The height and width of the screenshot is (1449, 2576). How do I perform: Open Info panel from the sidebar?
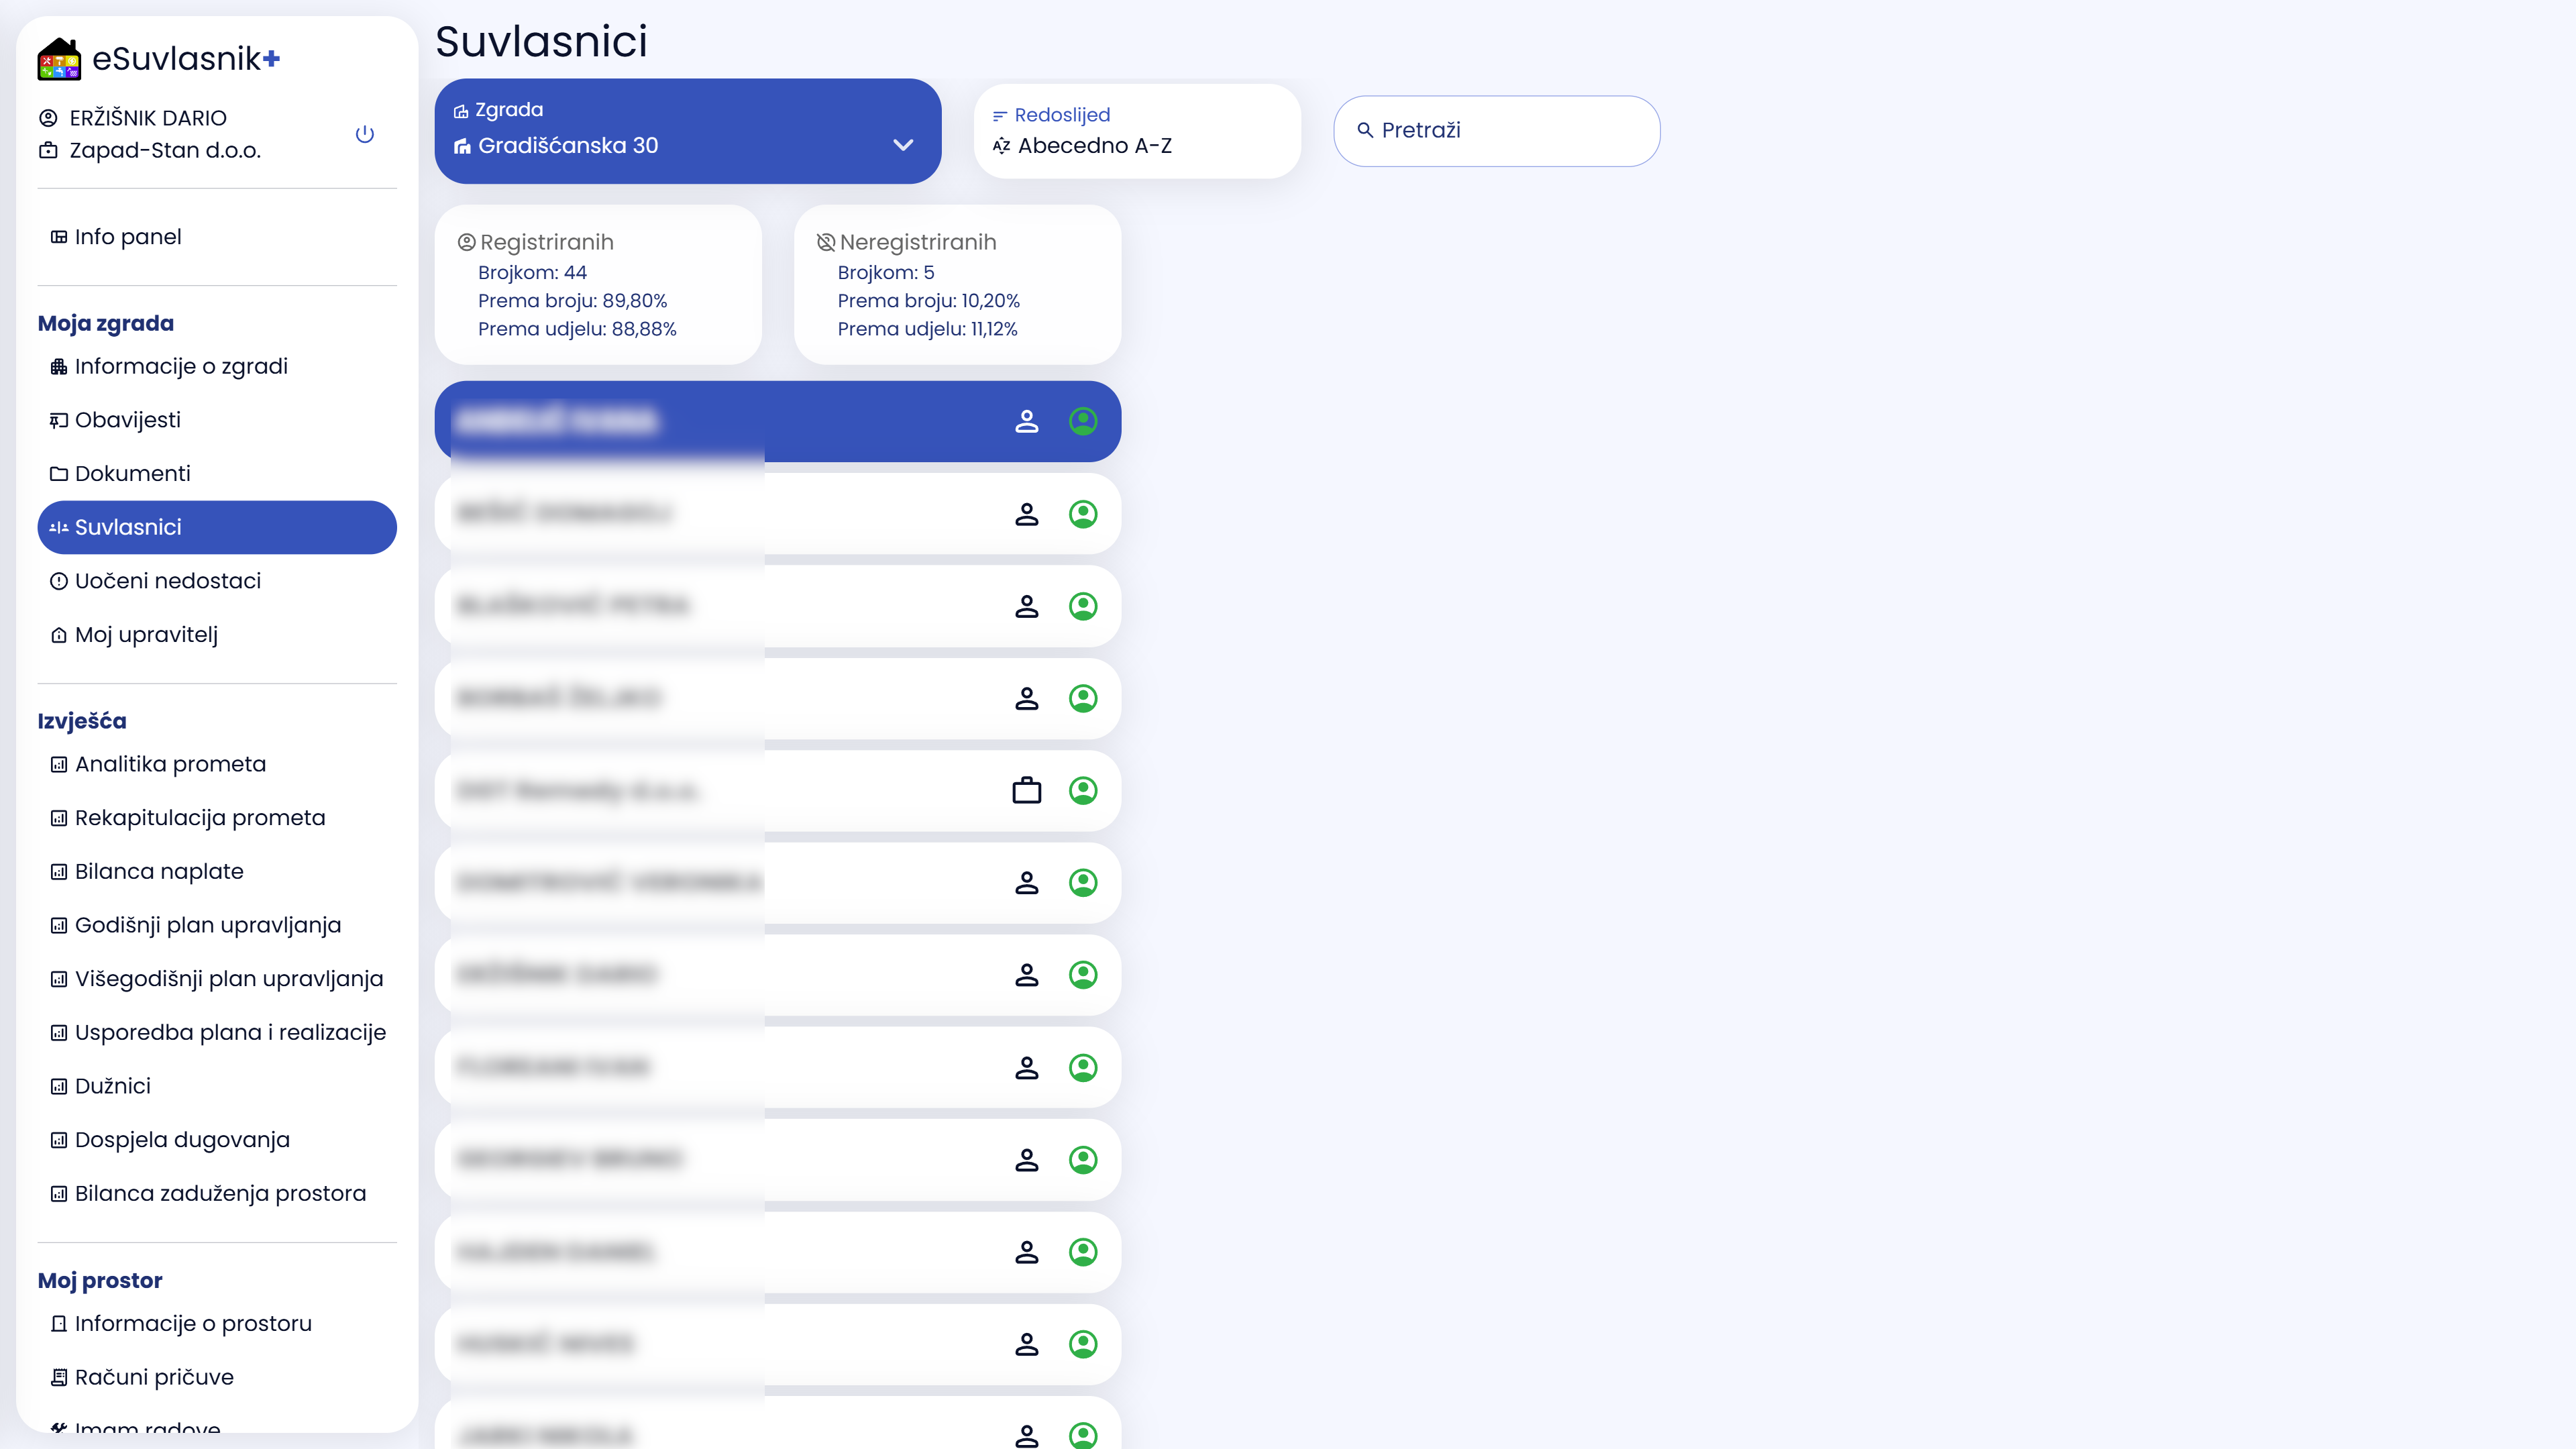point(217,237)
